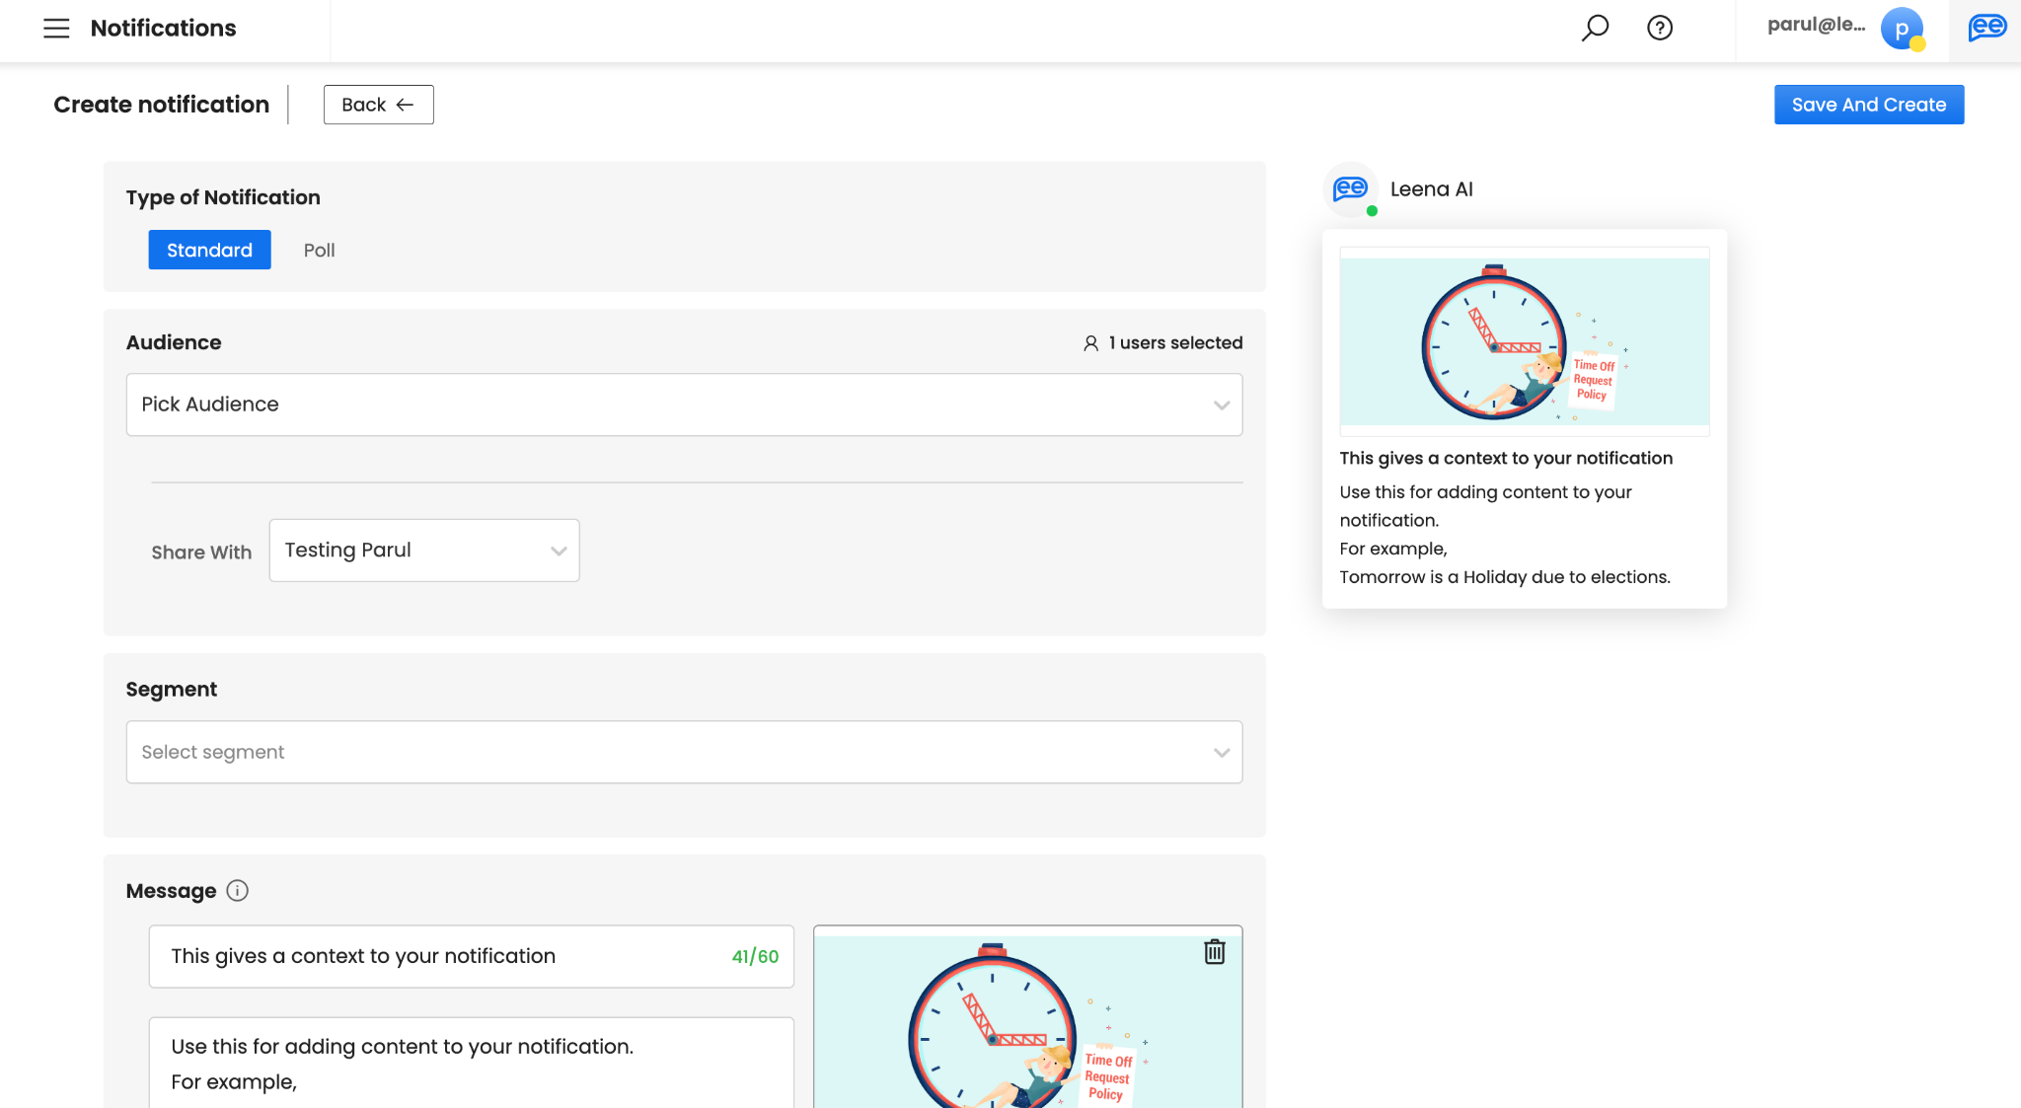
Task: Click the preview card image
Action: click(x=1524, y=341)
